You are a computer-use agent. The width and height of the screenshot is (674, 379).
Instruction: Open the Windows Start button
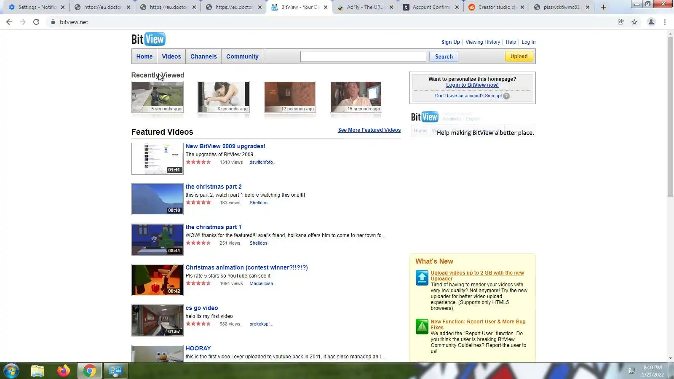(11, 371)
